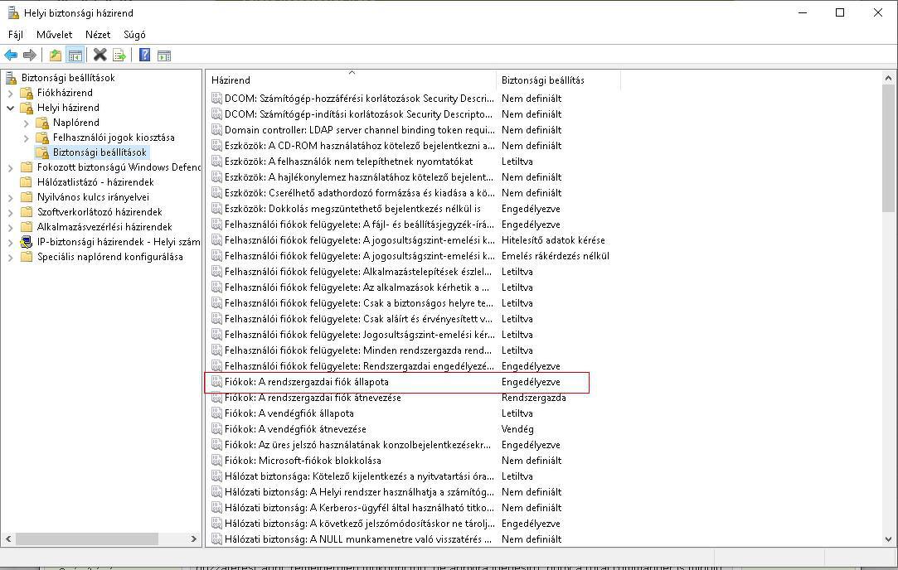Click the Helyi biztonsági házirend title bar icon

[x=12, y=12]
